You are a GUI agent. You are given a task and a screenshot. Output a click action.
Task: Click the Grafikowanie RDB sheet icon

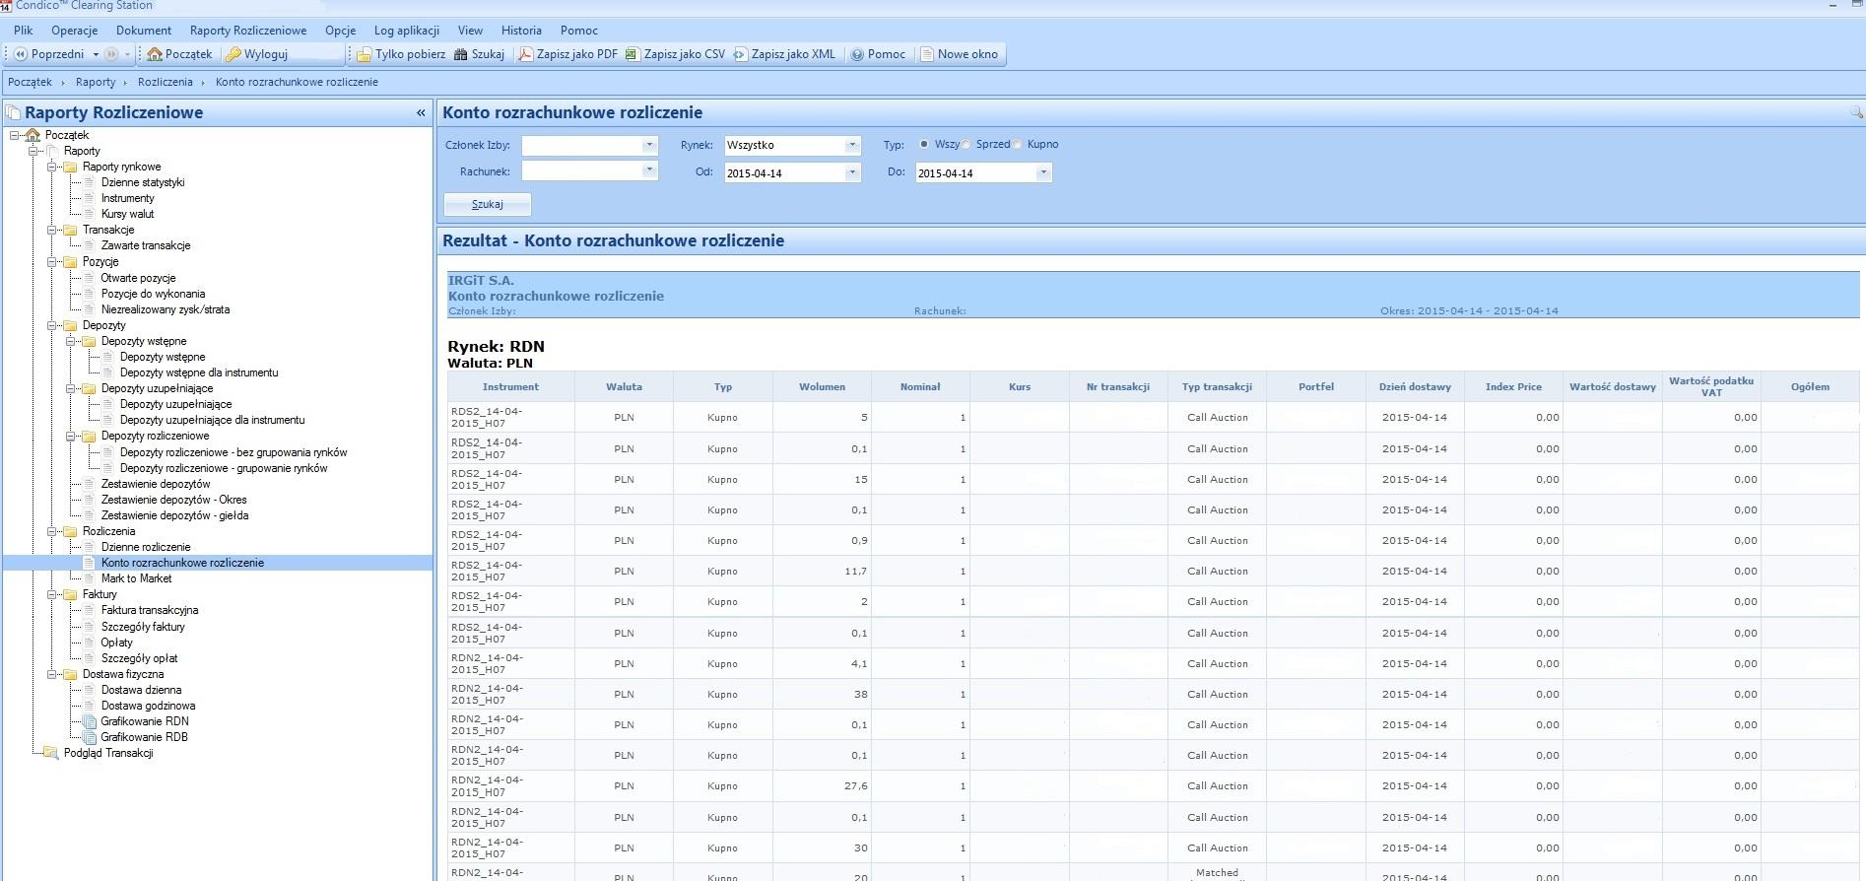click(90, 737)
